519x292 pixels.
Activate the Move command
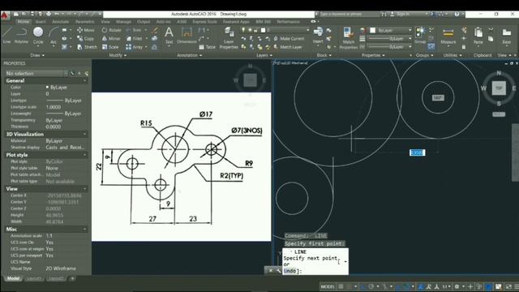pos(86,30)
